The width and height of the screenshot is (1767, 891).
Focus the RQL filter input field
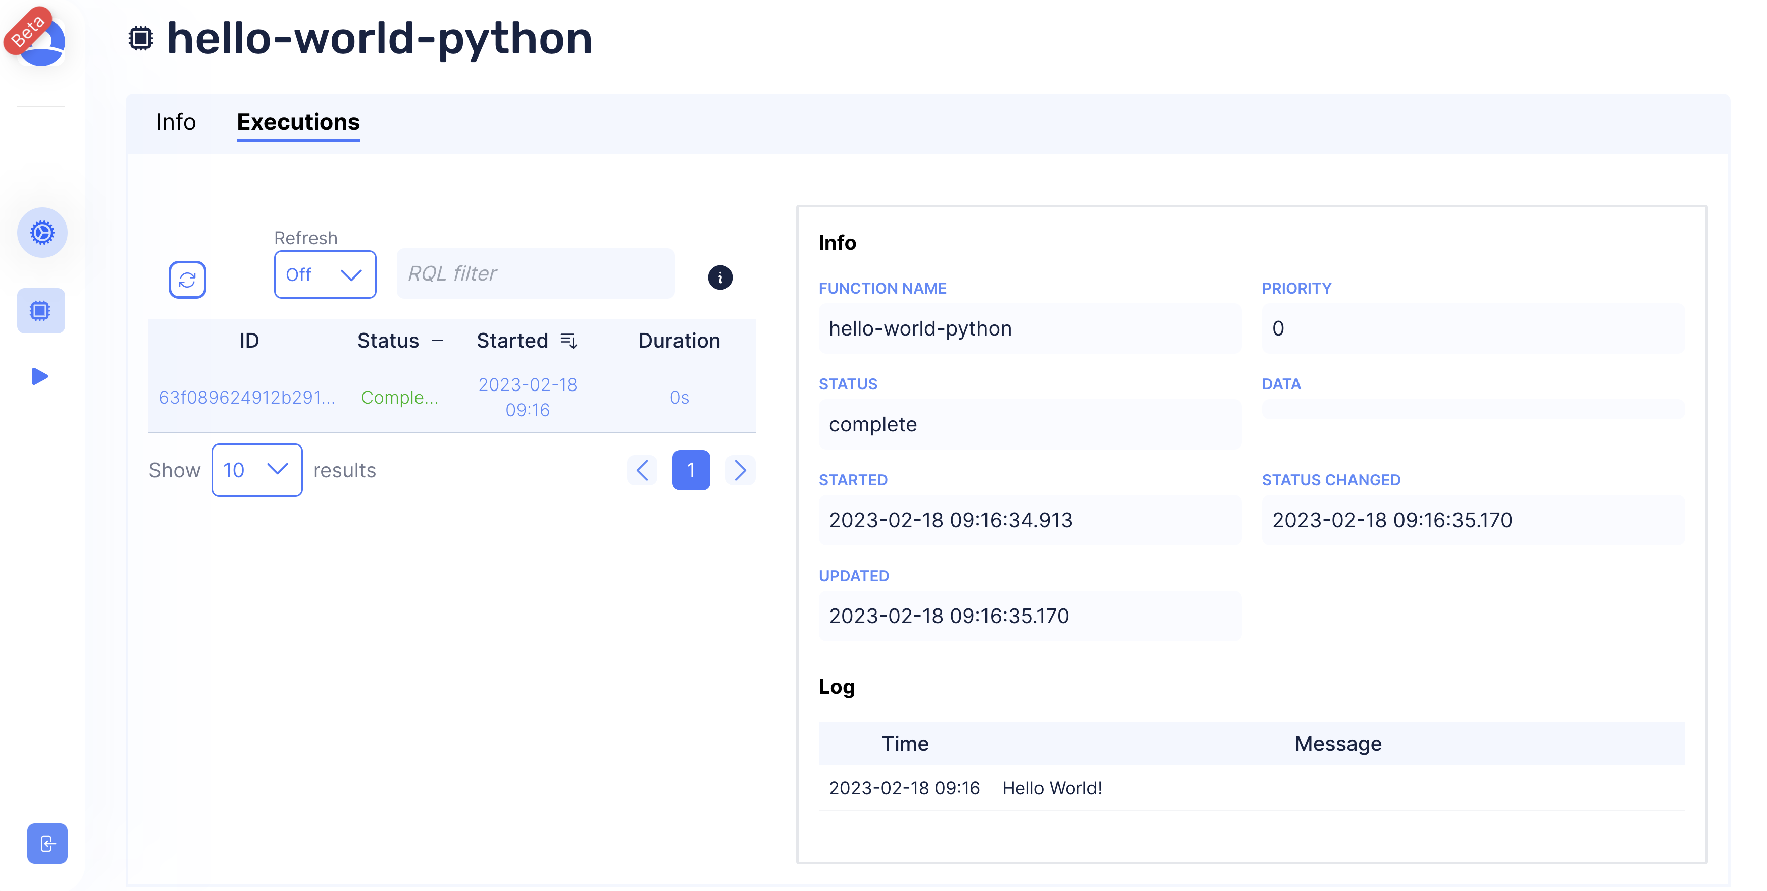[535, 273]
